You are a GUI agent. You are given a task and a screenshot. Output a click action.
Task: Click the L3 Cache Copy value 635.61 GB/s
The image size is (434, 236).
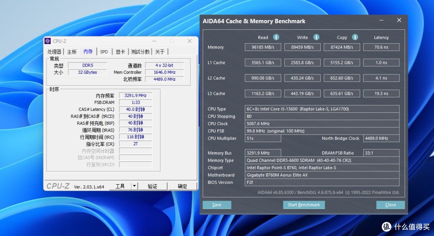[342, 94]
